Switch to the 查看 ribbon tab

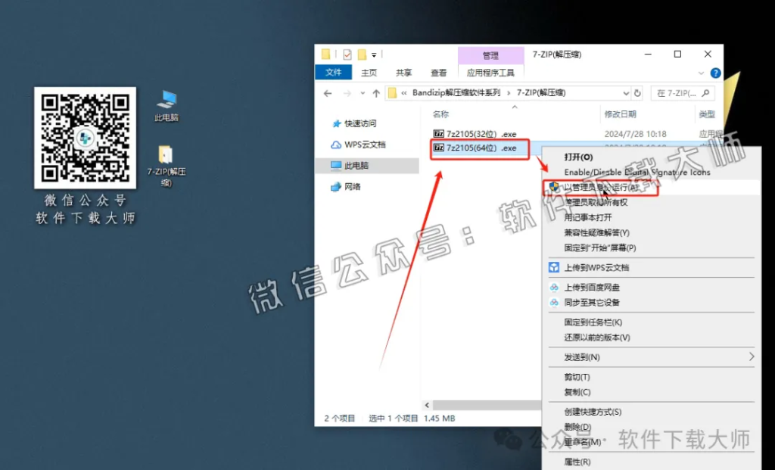pyautogui.click(x=439, y=73)
